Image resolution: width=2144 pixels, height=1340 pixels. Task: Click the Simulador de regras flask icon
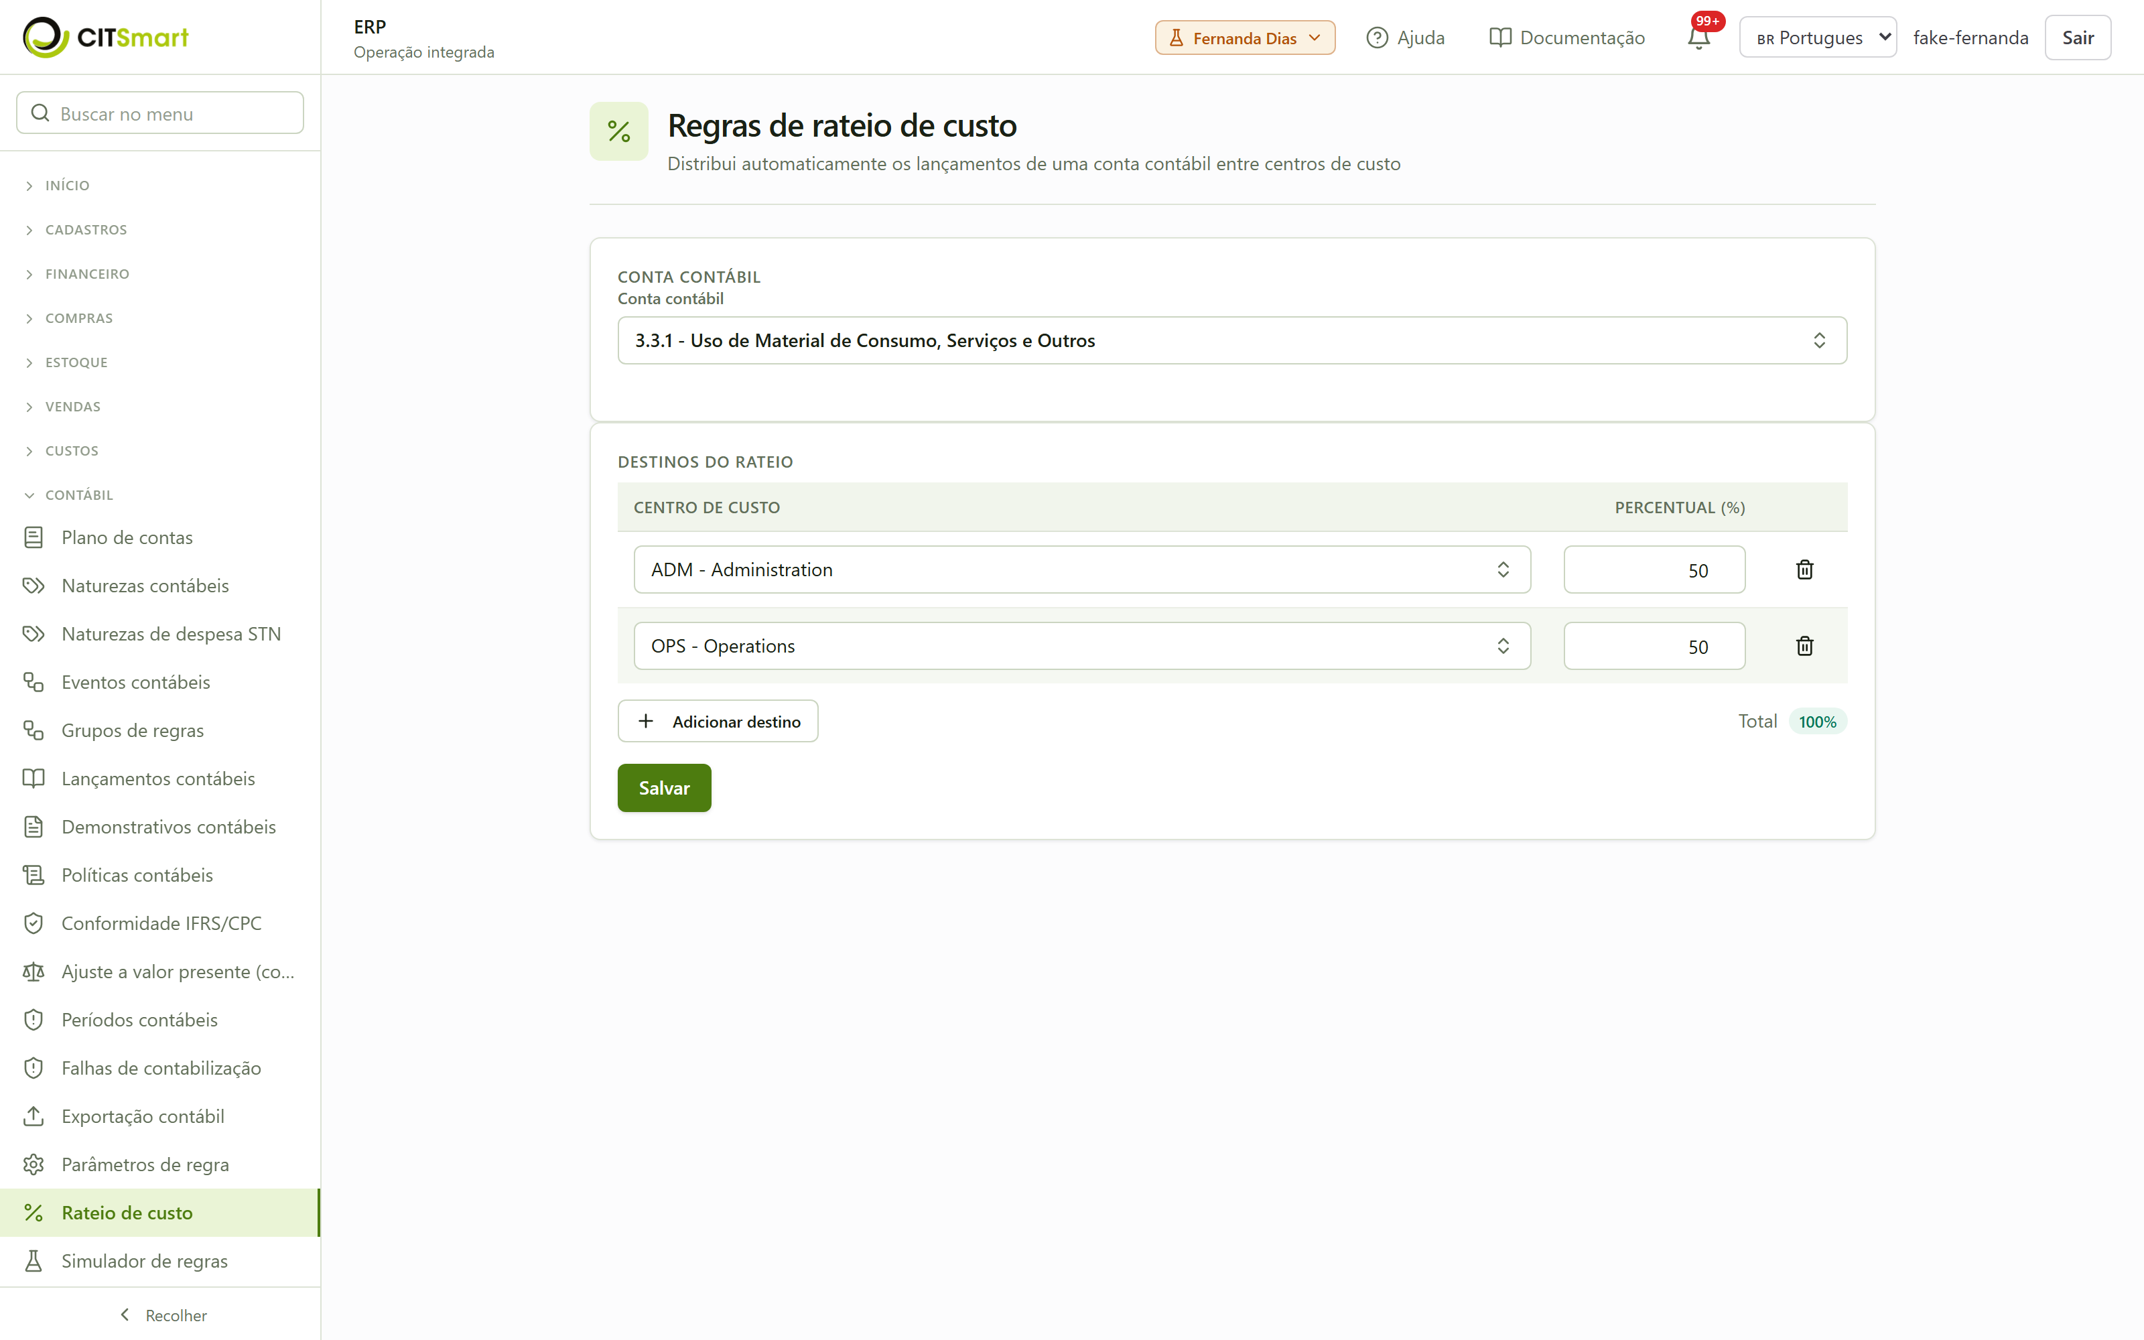(x=33, y=1261)
